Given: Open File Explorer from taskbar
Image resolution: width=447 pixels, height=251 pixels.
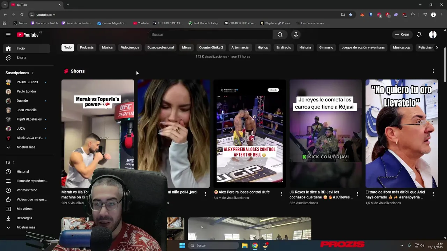Looking at the screenshot, I should (245, 245).
